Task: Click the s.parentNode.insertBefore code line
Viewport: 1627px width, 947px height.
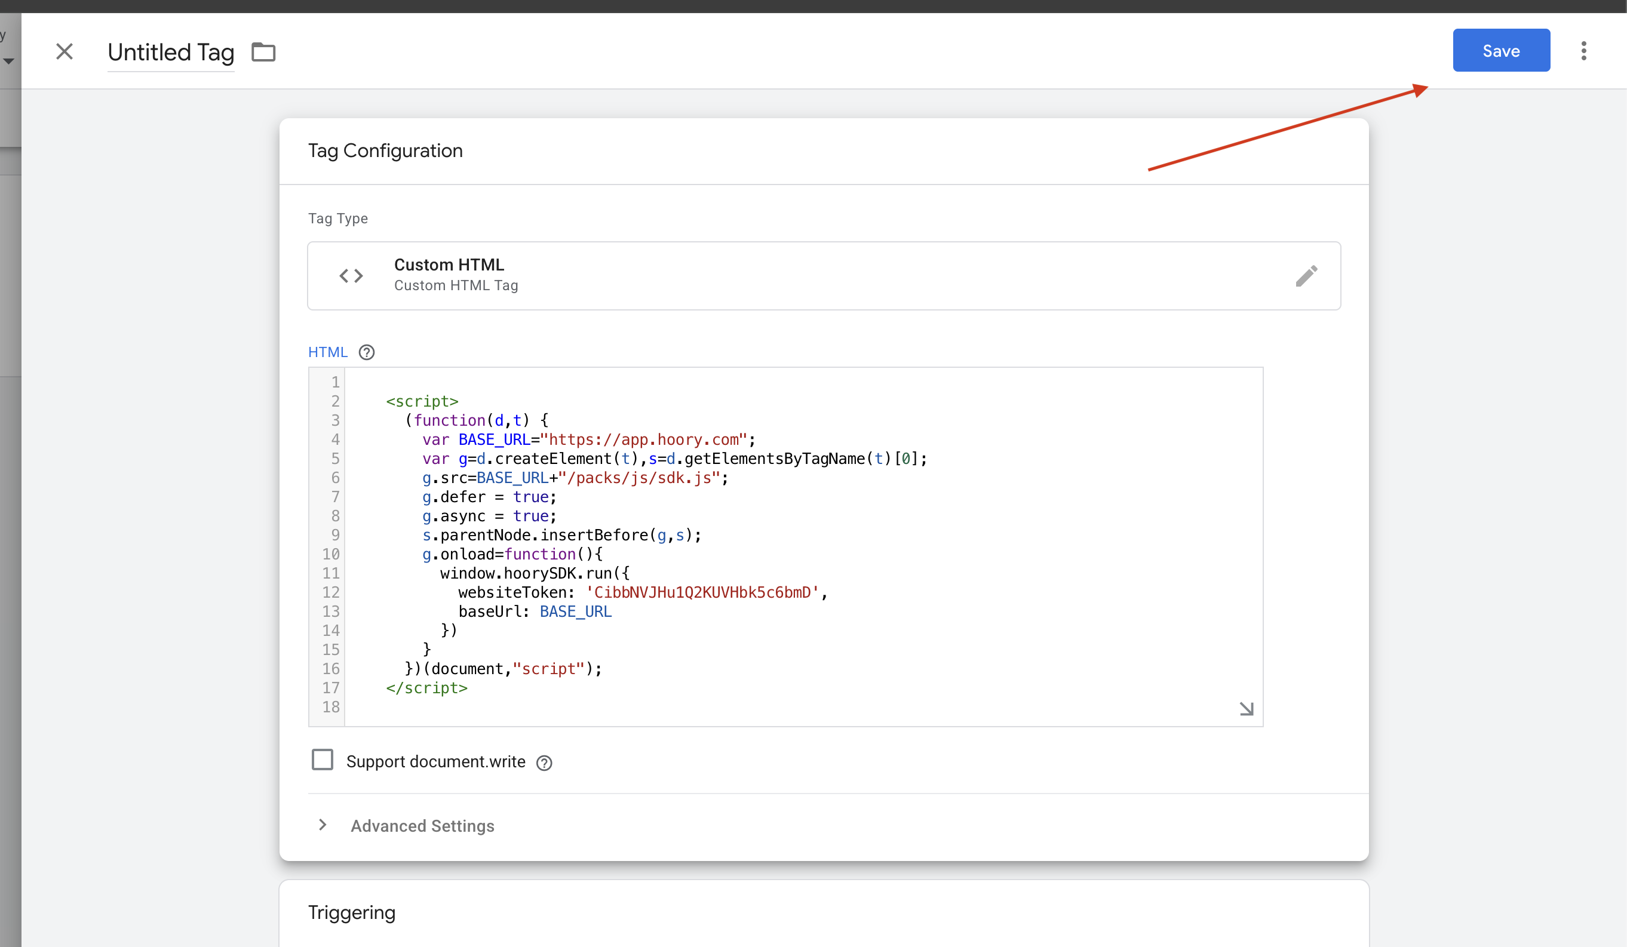Action: pos(561,535)
